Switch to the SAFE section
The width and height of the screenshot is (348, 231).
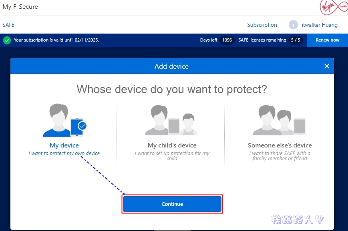pos(8,25)
